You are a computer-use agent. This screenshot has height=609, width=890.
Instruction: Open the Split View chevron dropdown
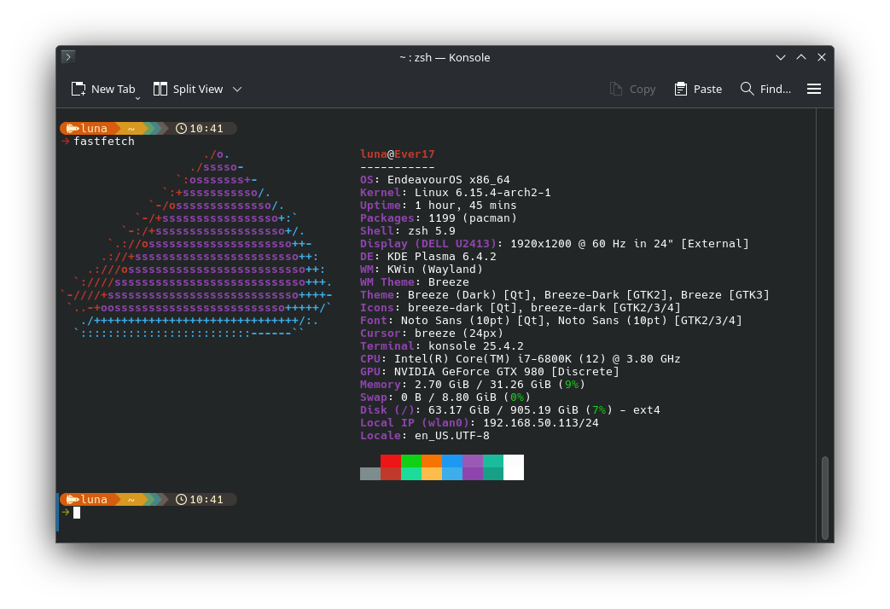[x=237, y=89]
